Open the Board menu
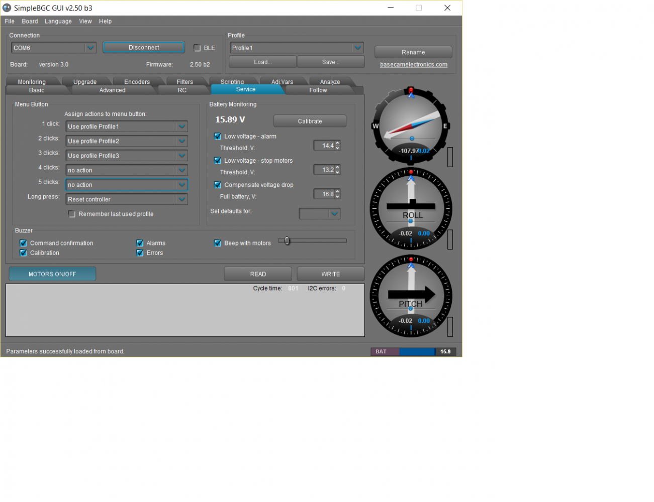Viewport: 654px width, 502px height. click(x=30, y=22)
